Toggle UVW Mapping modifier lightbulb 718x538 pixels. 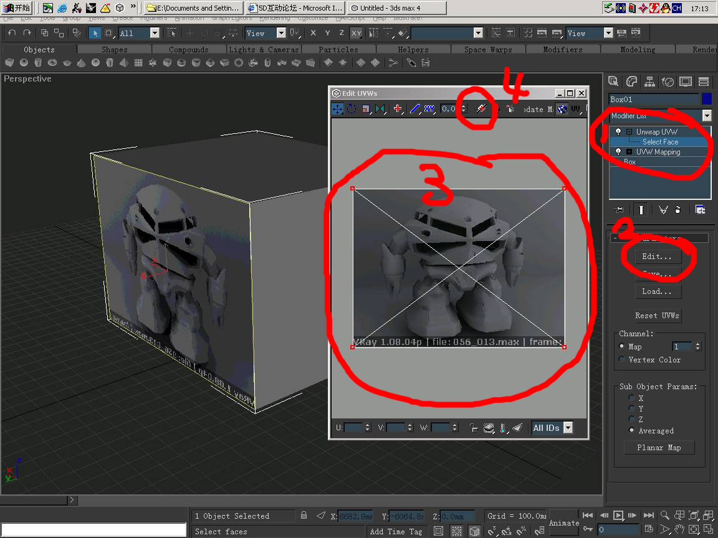(x=618, y=152)
